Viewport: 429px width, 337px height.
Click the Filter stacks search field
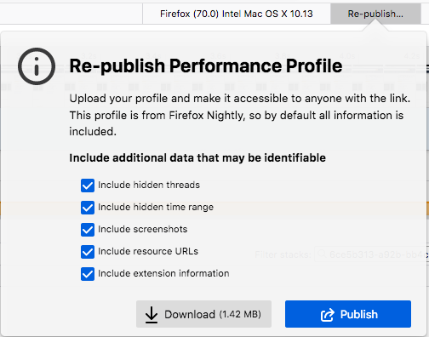[x=372, y=254]
